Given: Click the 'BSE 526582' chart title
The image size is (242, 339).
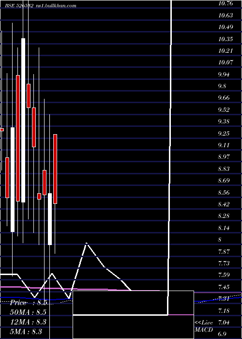Looking at the screenshot, I should coord(19,6).
